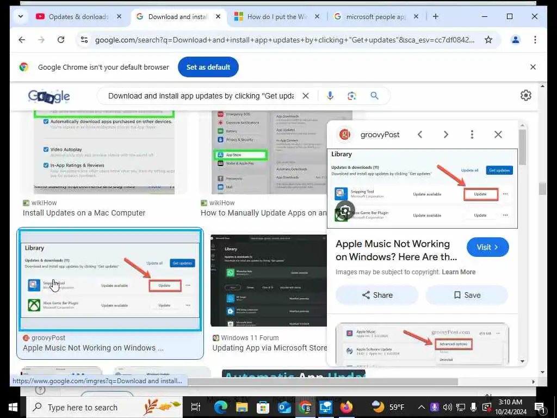Open the tab search dropdown arrow

click(21, 16)
